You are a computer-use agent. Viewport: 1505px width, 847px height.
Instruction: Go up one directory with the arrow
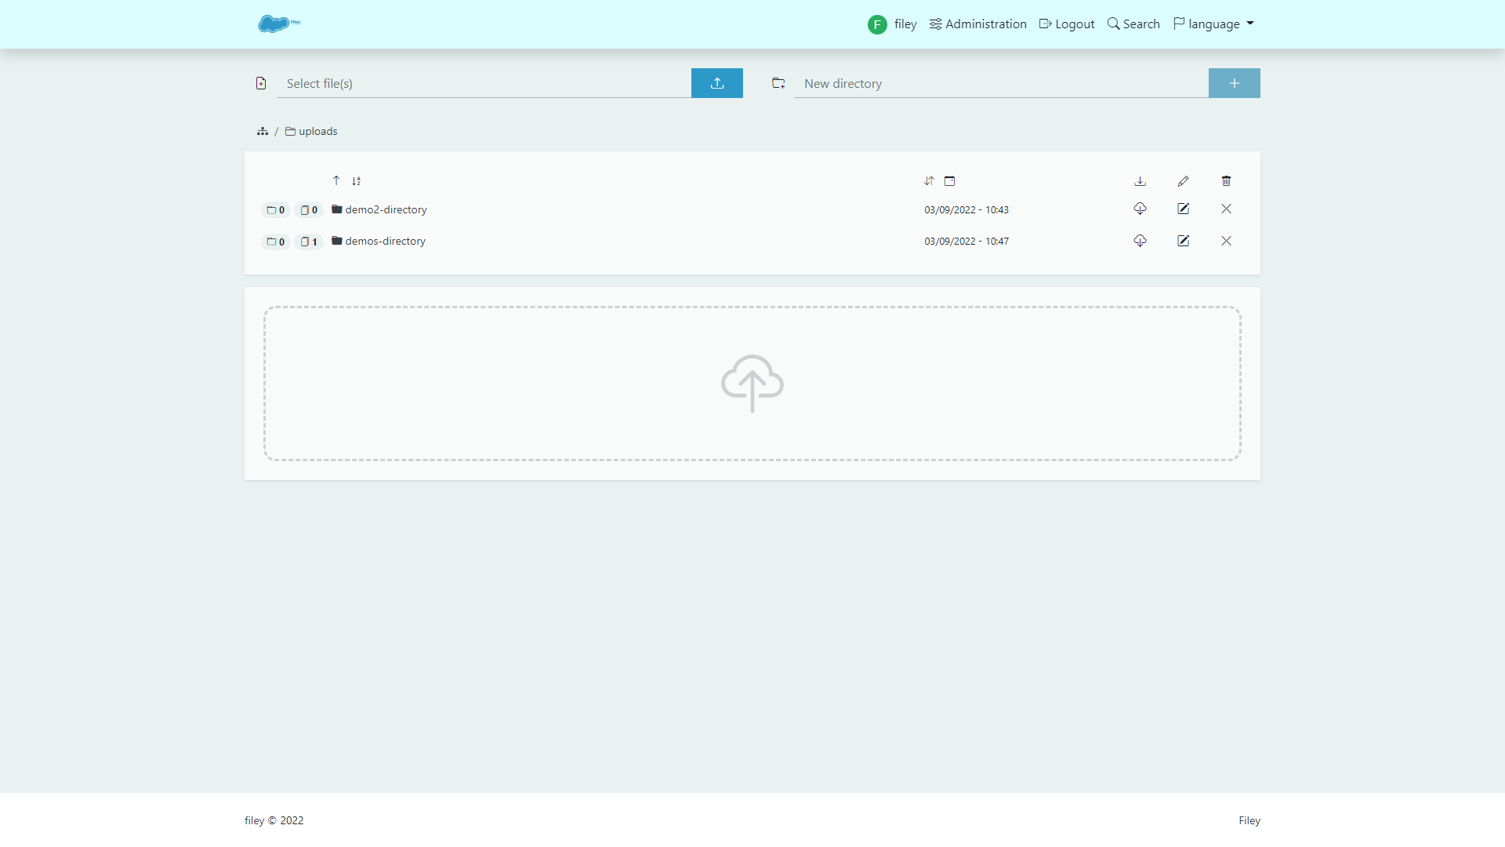pyautogui.click(x=336, y=180)
